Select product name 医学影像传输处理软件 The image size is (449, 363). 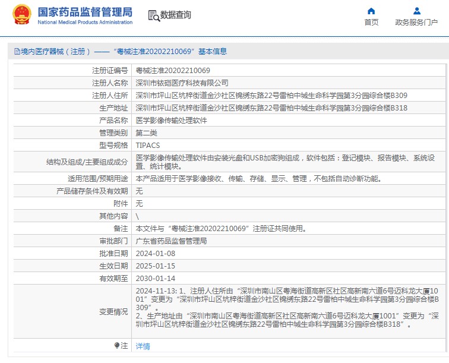tap(171, 121)
